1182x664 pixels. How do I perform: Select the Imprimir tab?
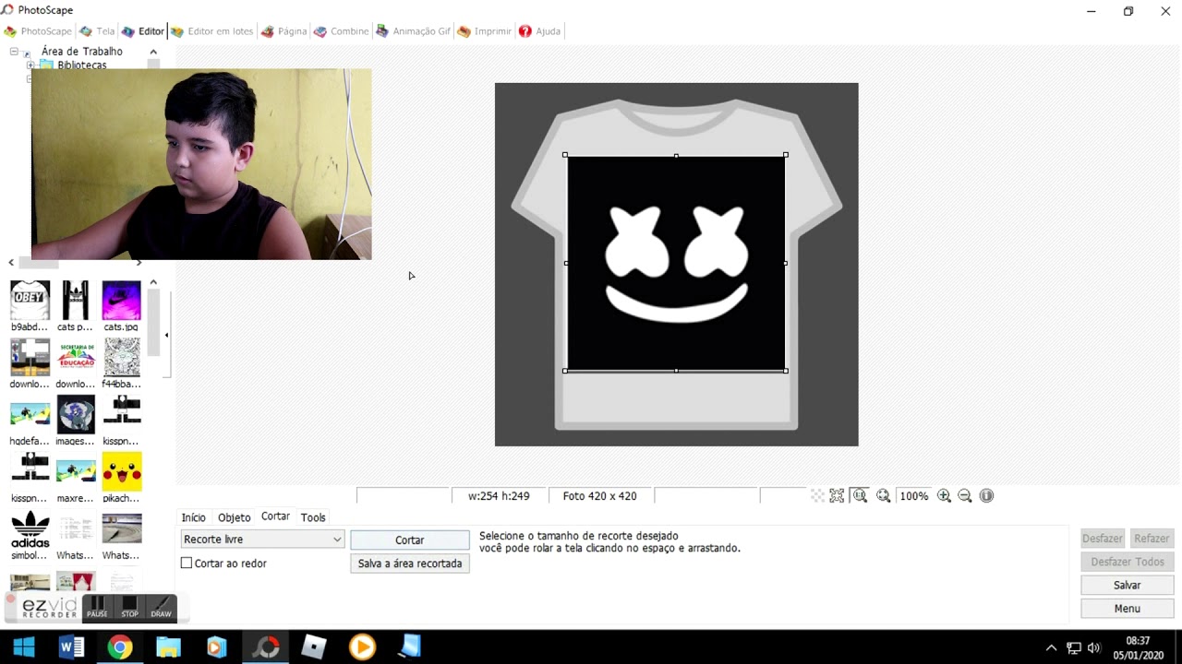[x=484, y=30]
